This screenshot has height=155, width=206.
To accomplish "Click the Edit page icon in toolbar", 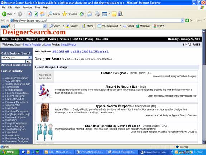I will (105, 14).
